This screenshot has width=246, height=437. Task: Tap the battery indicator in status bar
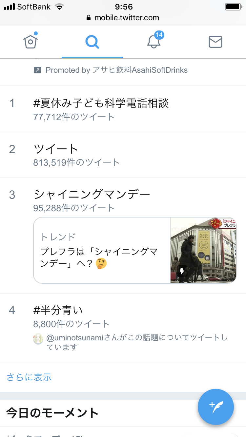(x=234, y=7)
